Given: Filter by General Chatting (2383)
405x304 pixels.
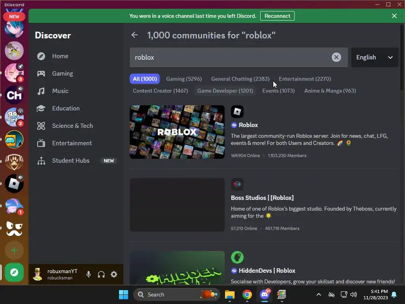Looking at the screenshot, I should click(x=240, y=79).
